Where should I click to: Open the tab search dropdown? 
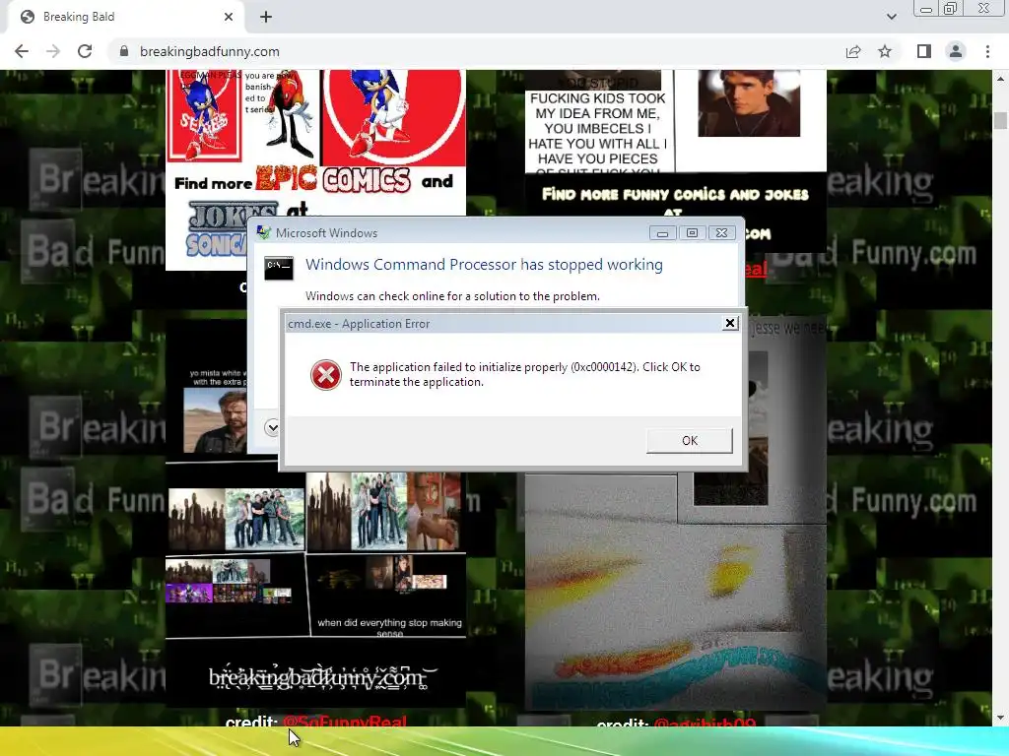click(891, 17)
